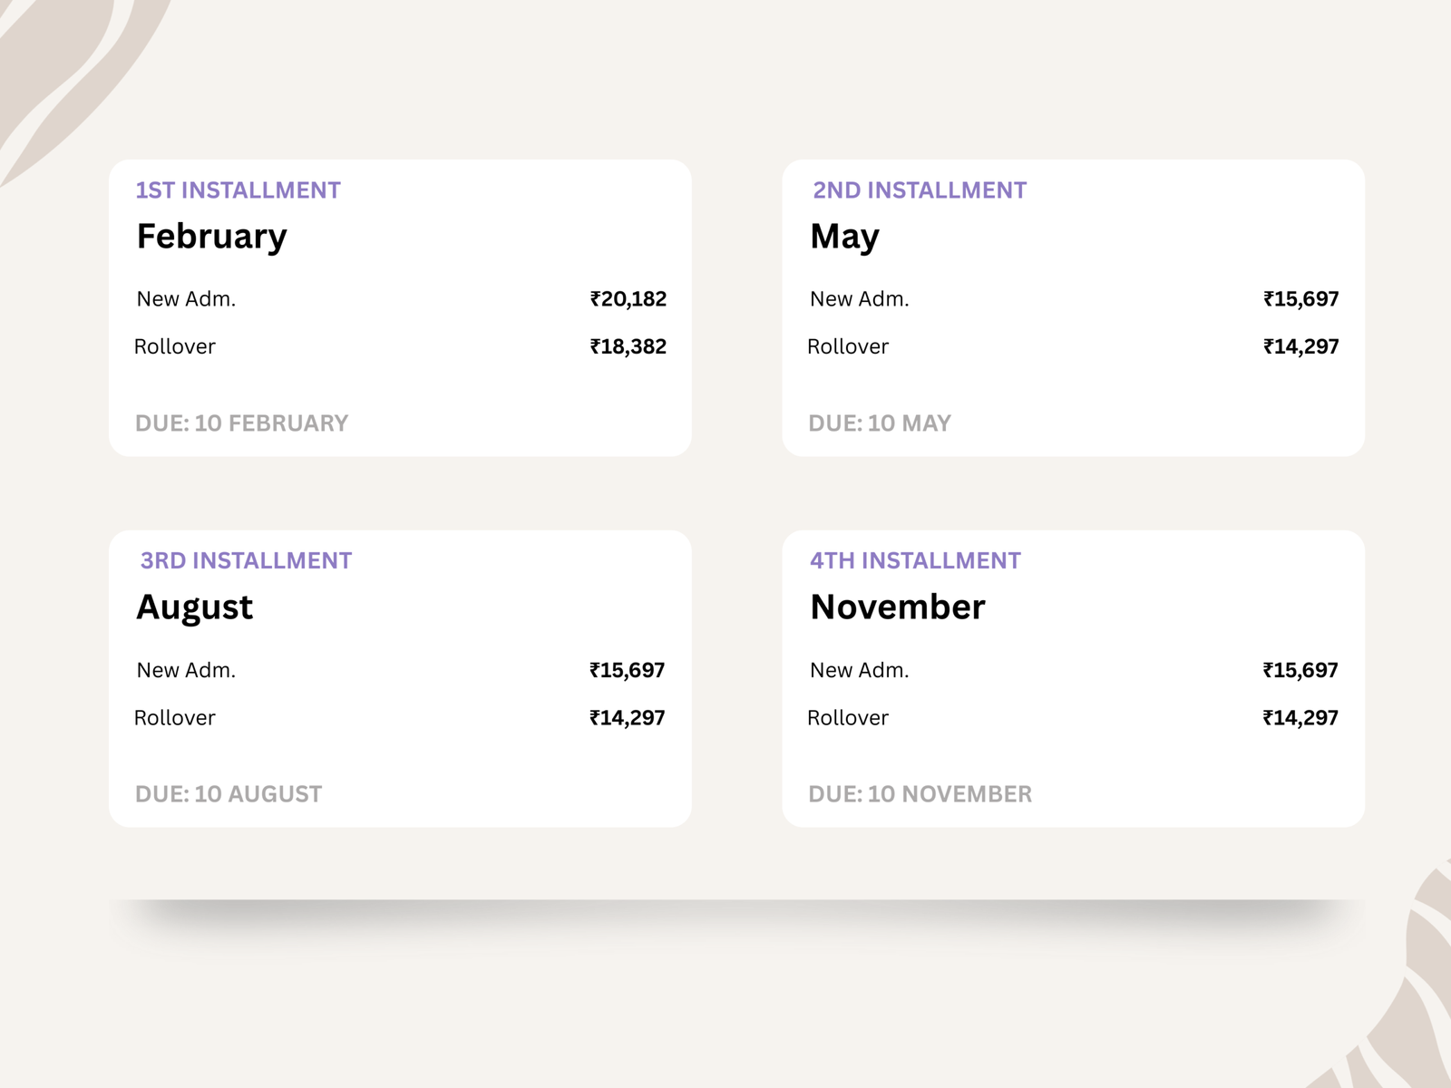Click Rollover amount in November card
This screenshot has width=1451, height=1088.
[x=1300, y=718]
